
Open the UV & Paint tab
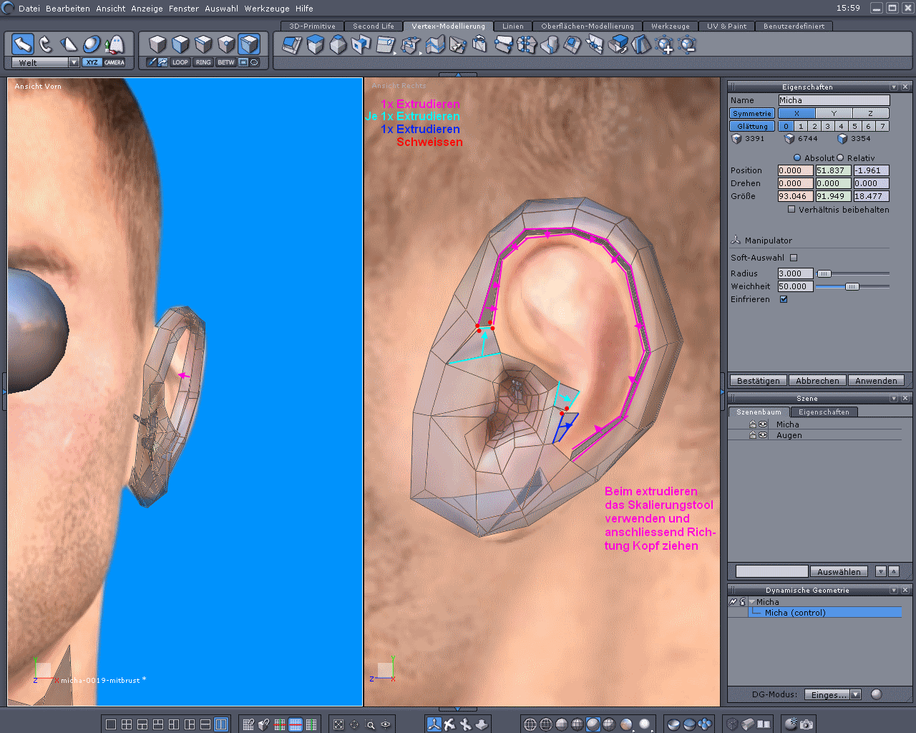[726, 26]
